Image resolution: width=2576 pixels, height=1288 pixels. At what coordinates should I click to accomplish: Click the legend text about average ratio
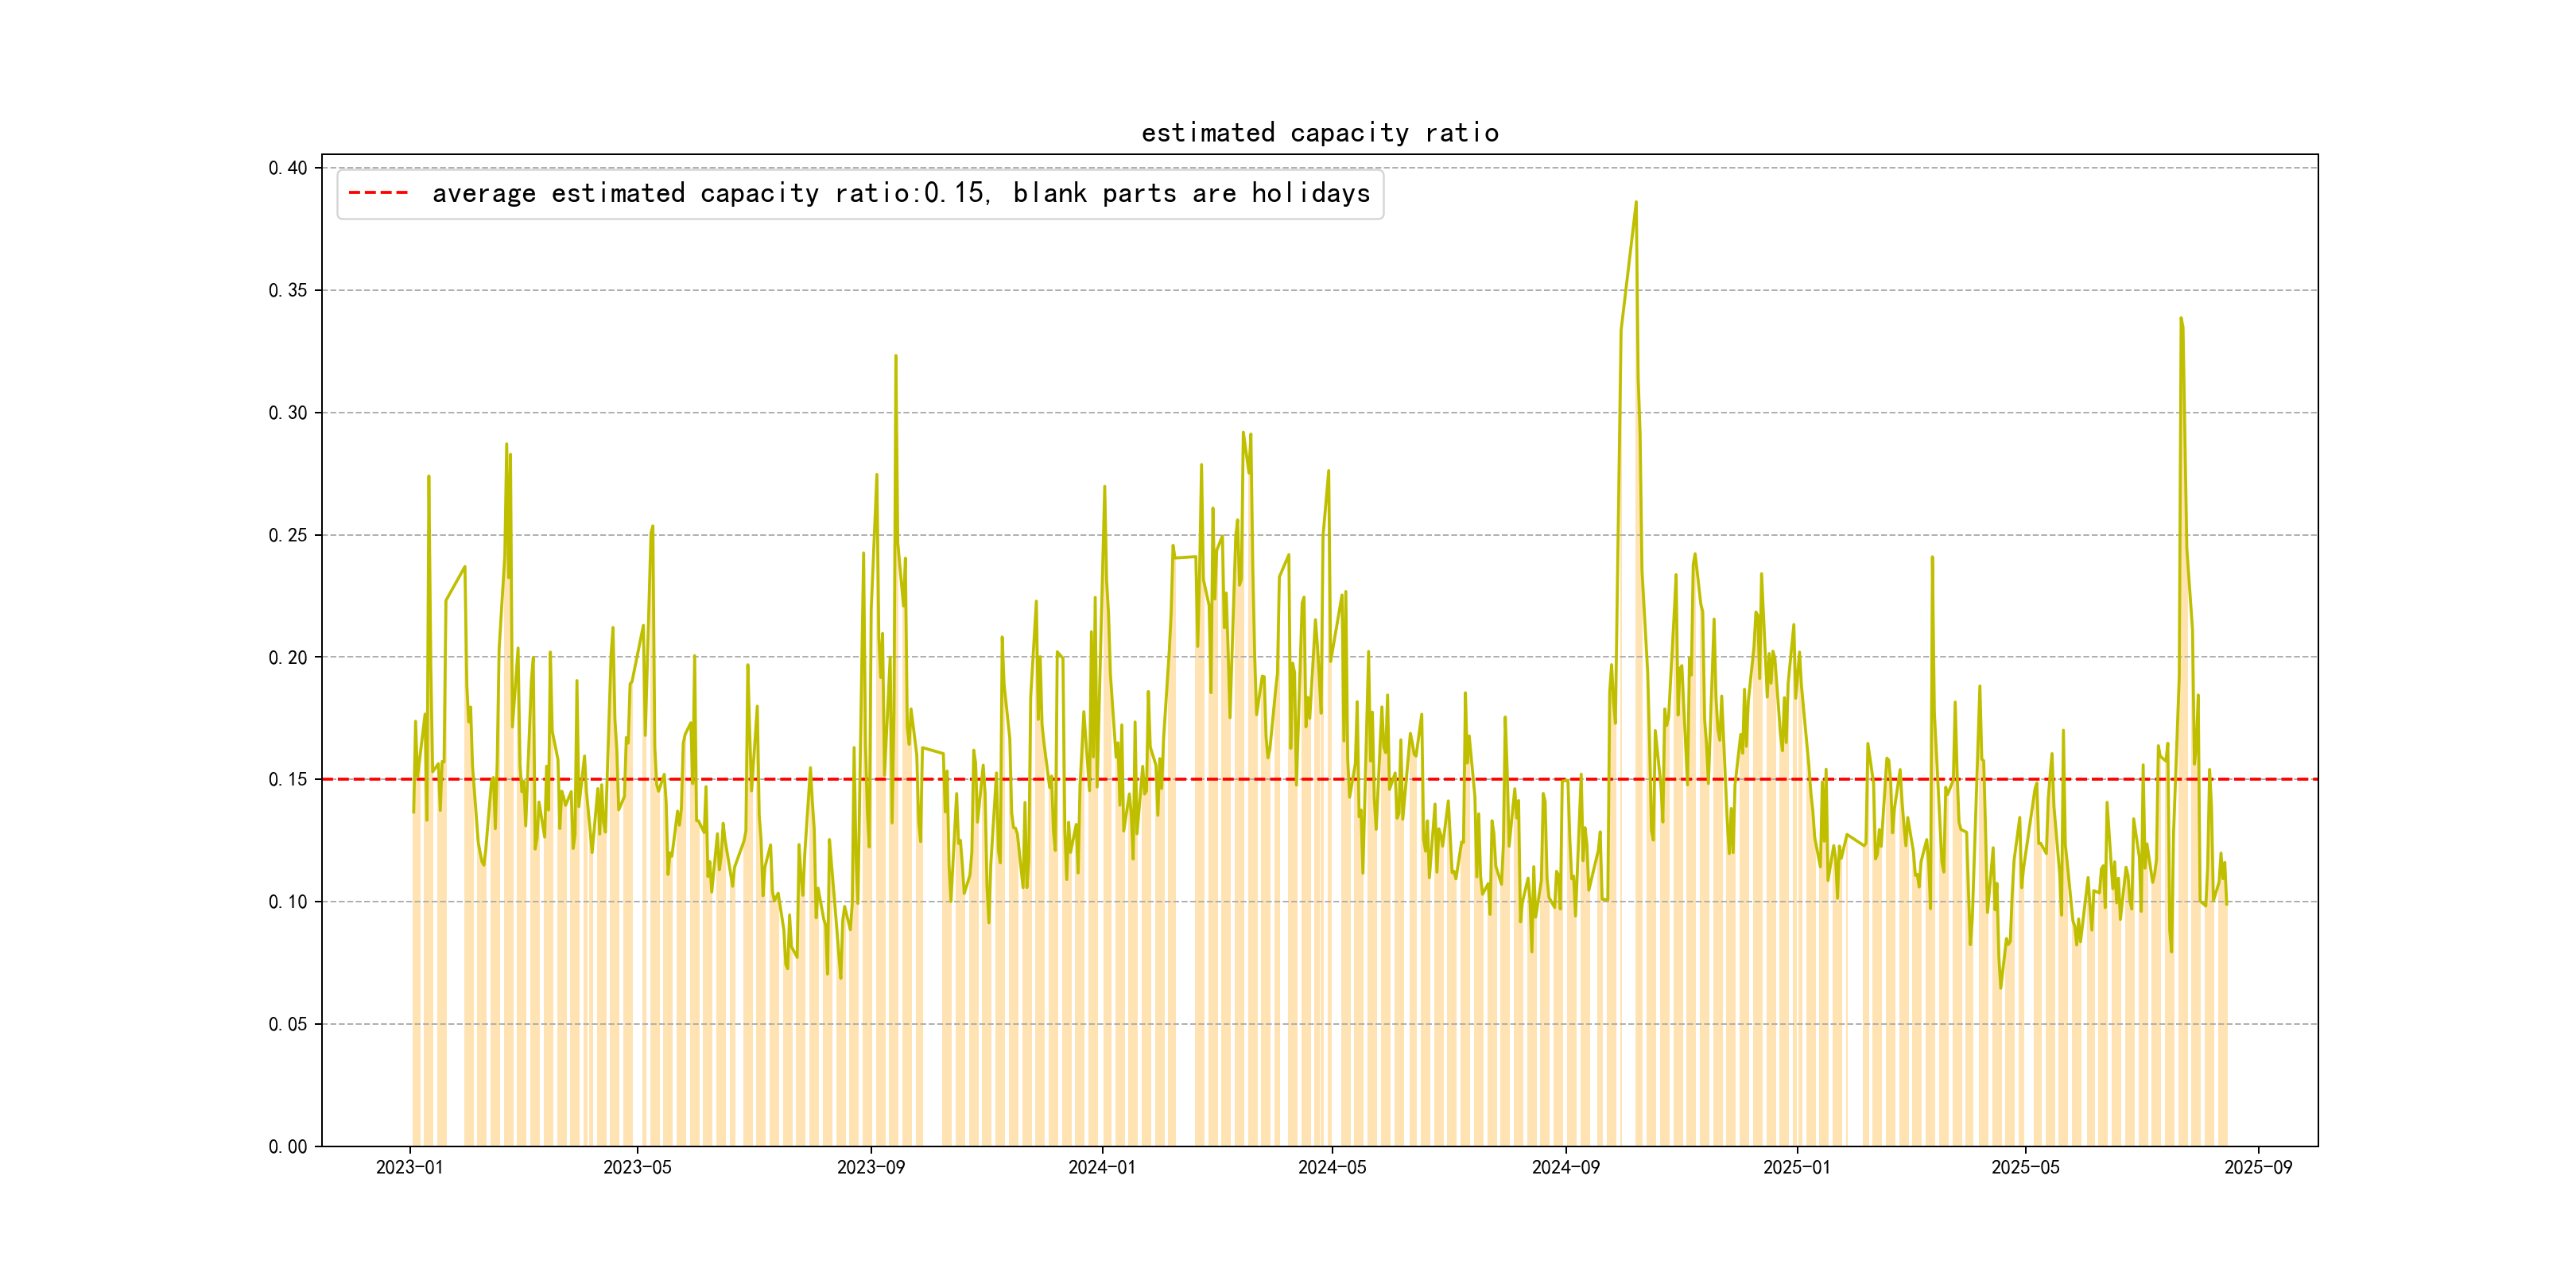[900, 193]
